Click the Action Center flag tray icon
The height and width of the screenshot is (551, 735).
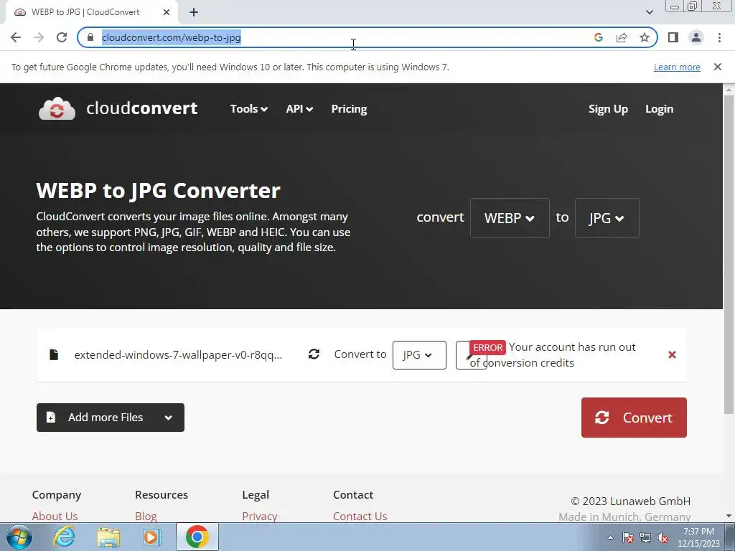[628, 537]
